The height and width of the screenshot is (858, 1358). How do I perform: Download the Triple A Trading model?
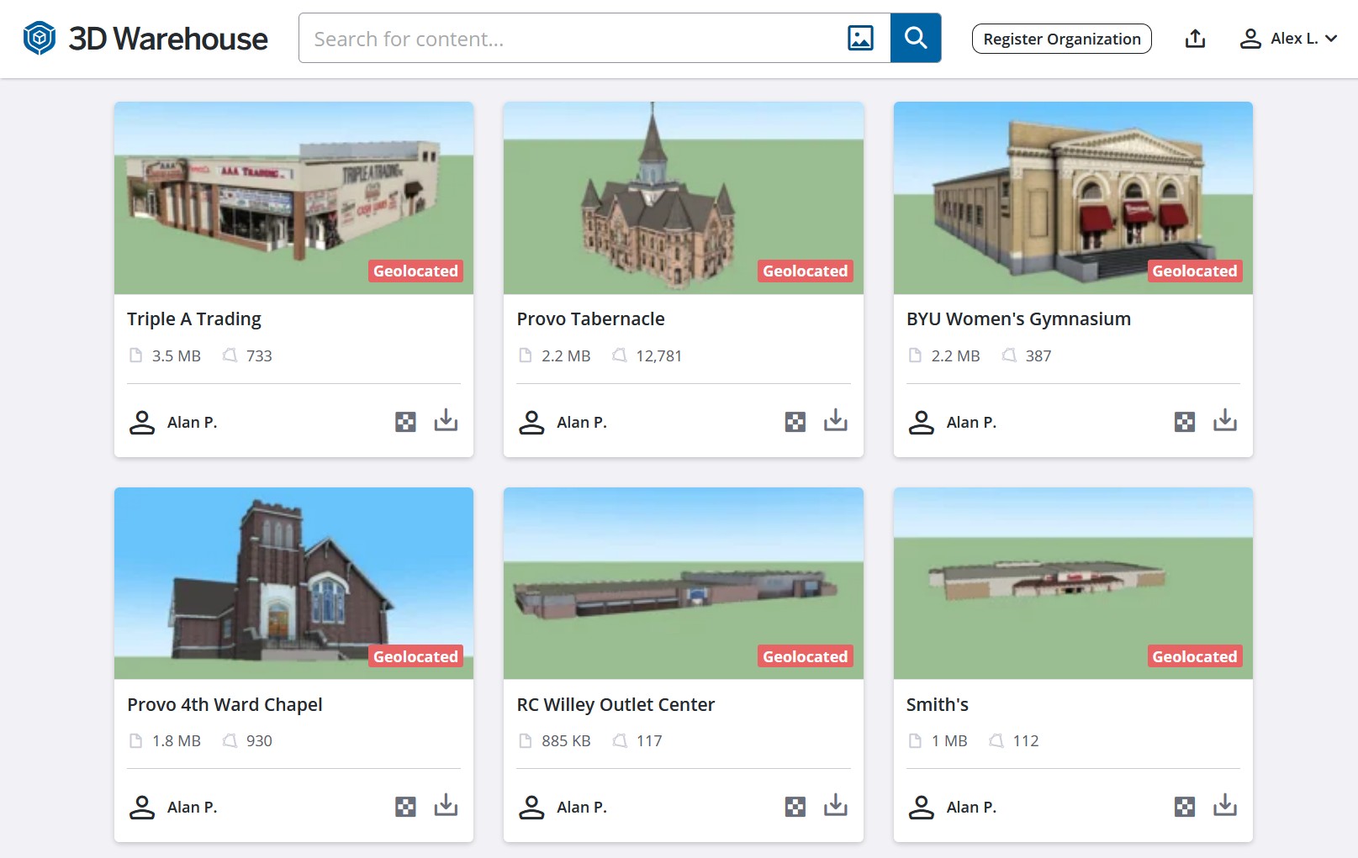446,420
